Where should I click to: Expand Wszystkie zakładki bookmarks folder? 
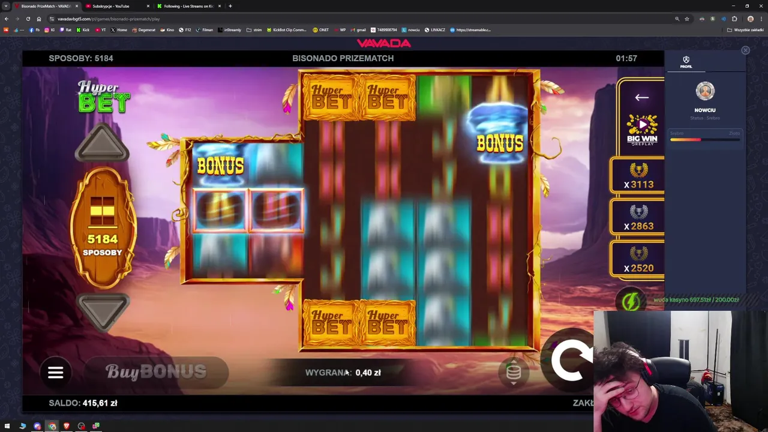746,29
